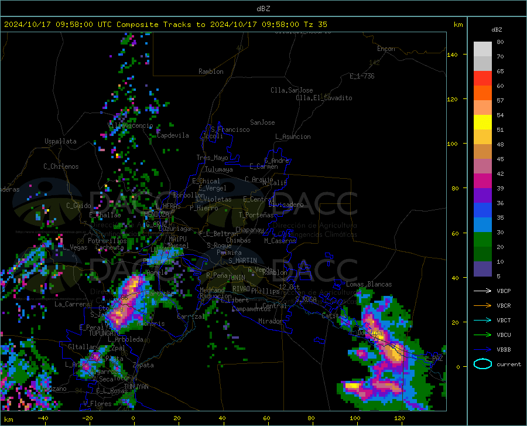Click the blue VBBB arrow legend icon
The image size is (527, 426).
coord(482,350)
